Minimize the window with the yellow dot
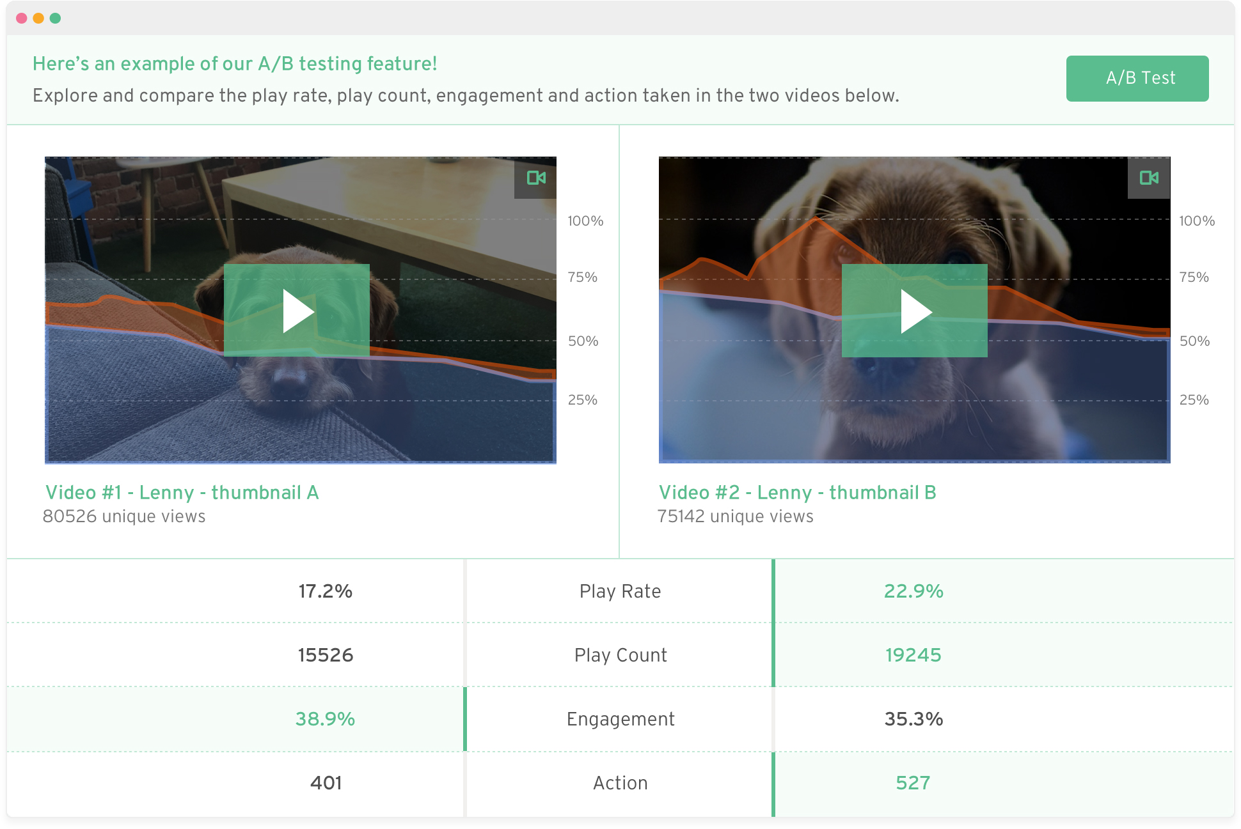This screenshot has width=1241, height=829. click(x=38, y=18)
